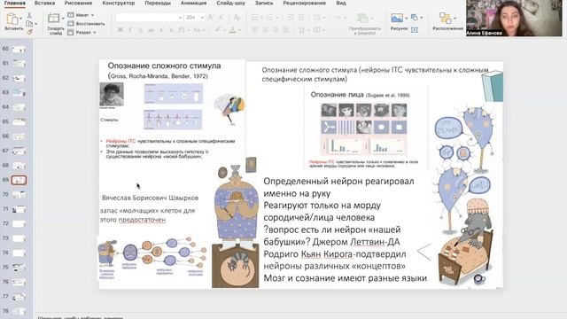567x319 pixels.
Task: Decrease font size with the smaller A icon
Action: [221, 18]
